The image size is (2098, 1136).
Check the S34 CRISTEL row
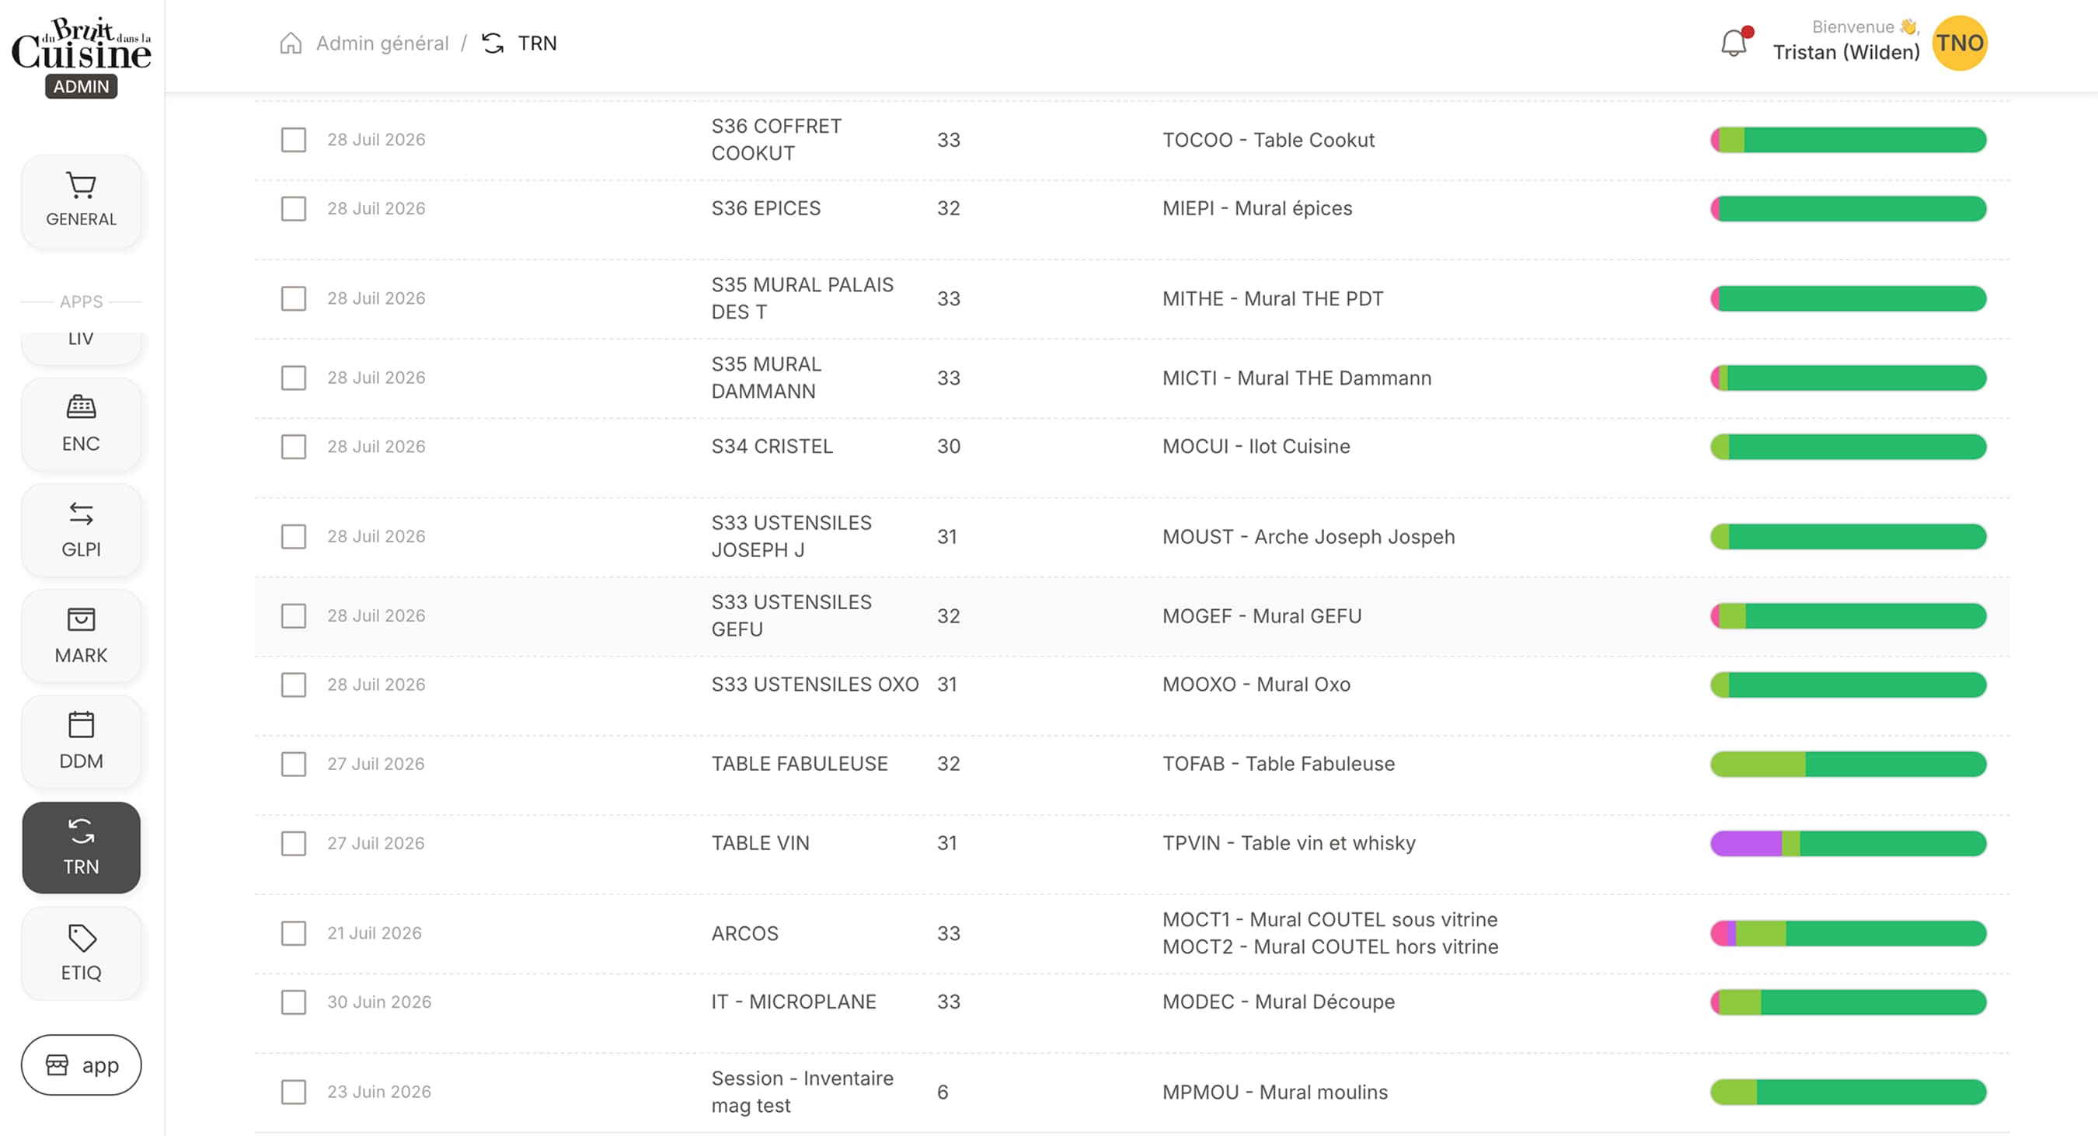coord(294,447)
